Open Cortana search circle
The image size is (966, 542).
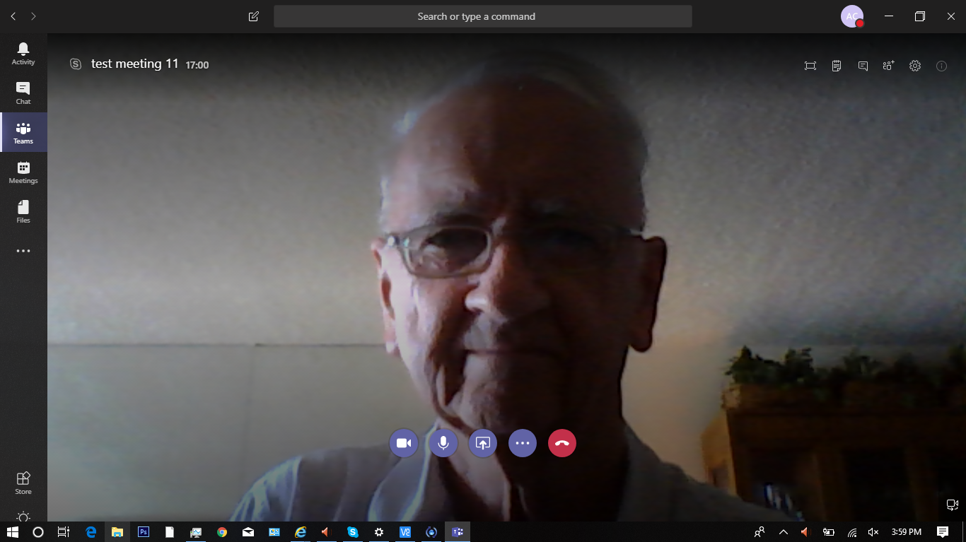tap(38, 532)
